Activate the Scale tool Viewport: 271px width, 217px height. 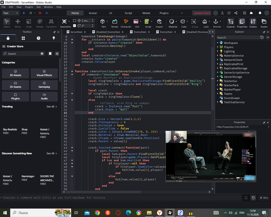(29, 23)
